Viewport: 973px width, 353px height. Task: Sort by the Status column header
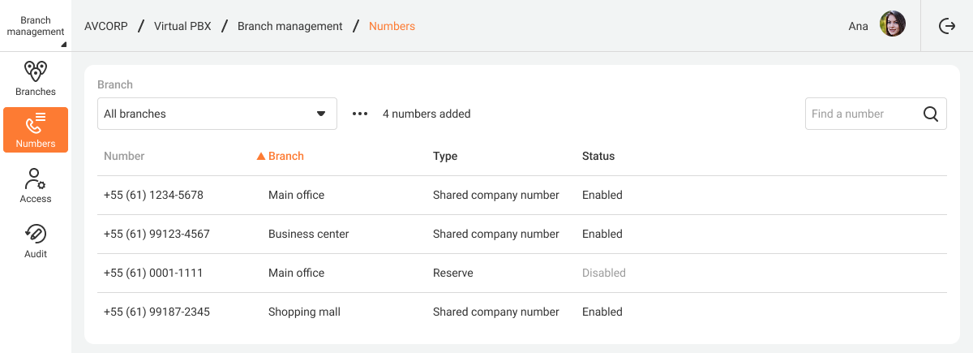[598, 156]
